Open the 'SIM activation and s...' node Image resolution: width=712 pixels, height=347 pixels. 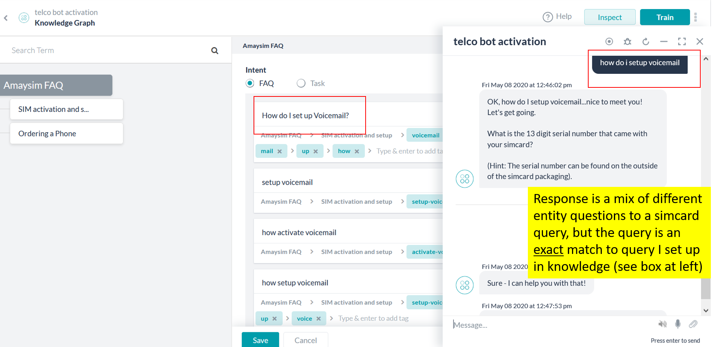tap(66, 109)
